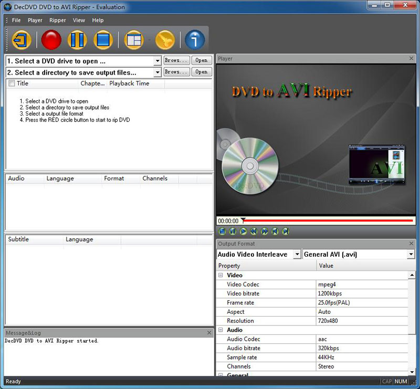Close the Message&Log panel
Screen dimensions: 420x389
(x=209, y=332)
